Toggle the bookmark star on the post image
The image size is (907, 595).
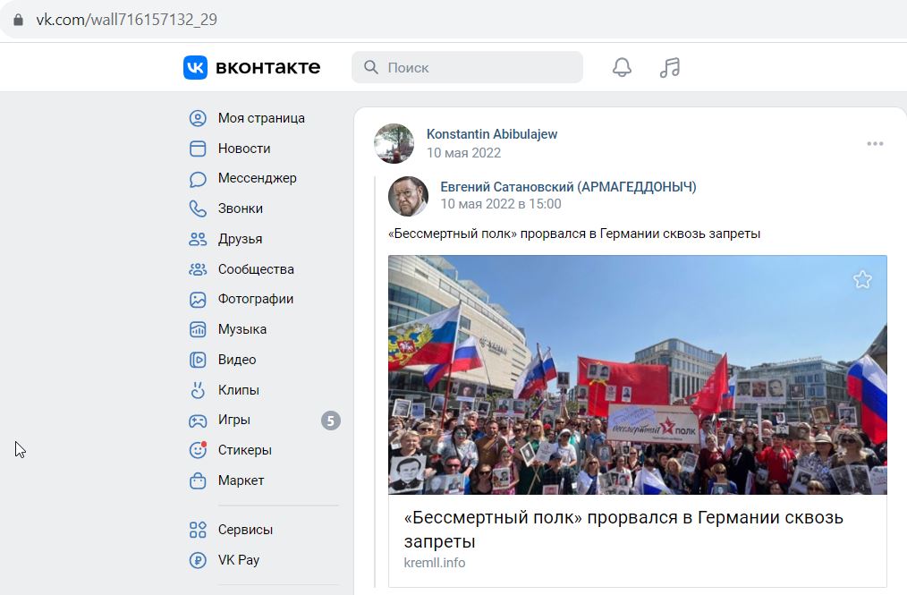click(x=862, y=279)
